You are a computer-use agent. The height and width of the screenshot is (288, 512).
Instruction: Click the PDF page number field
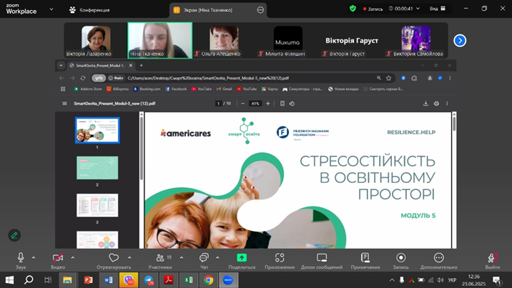click(x=218, y=104)
